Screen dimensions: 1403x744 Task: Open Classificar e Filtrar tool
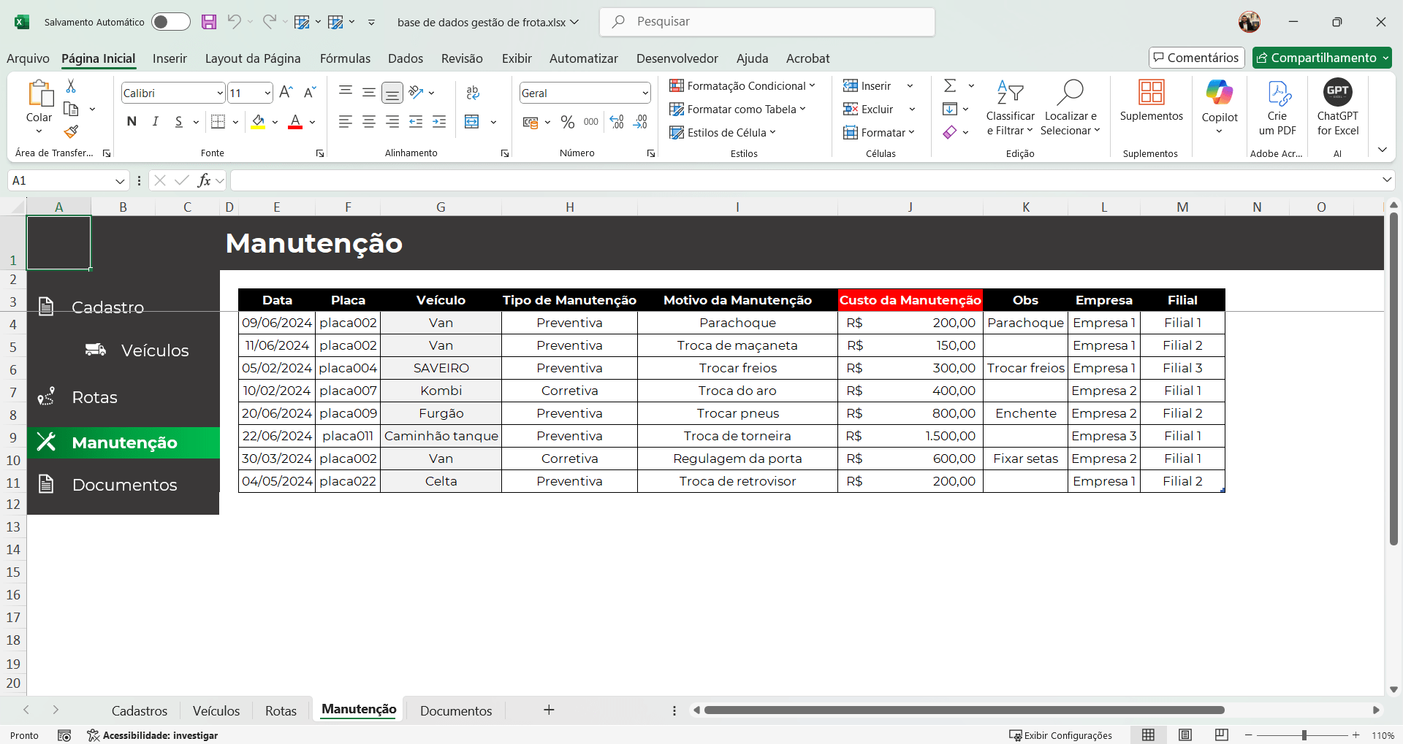[1010, 107]
